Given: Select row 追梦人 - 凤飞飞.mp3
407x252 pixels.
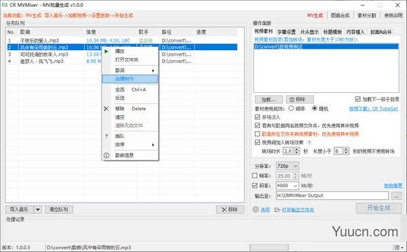Looking at the screenshot, I should tap(122, 61).
